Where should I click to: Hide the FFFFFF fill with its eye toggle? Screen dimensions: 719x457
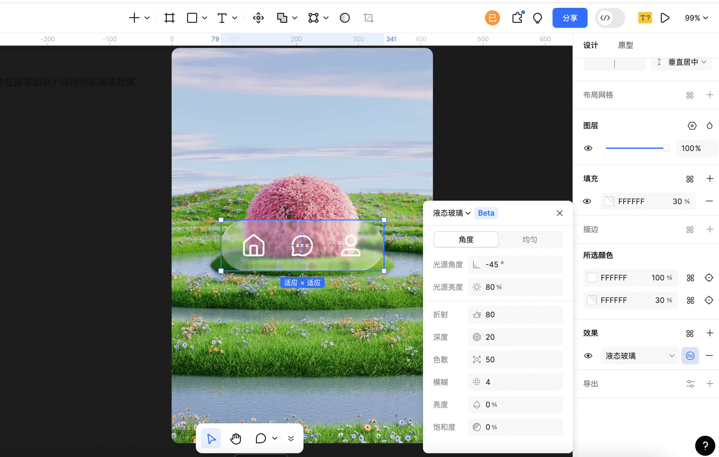click(587, 201)
